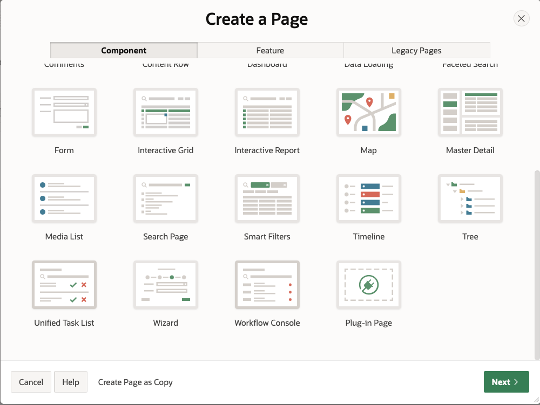Screen dimensions: 540x405
Task: Select the Form page type icon
Action: click(x=64, y=112)
